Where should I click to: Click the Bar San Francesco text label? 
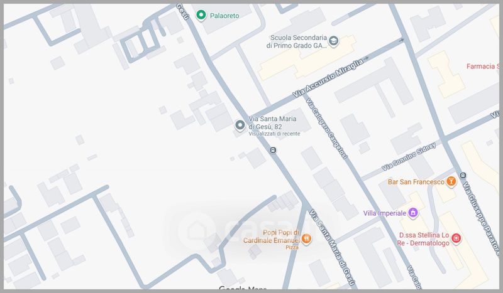click(x=414, y=182)
